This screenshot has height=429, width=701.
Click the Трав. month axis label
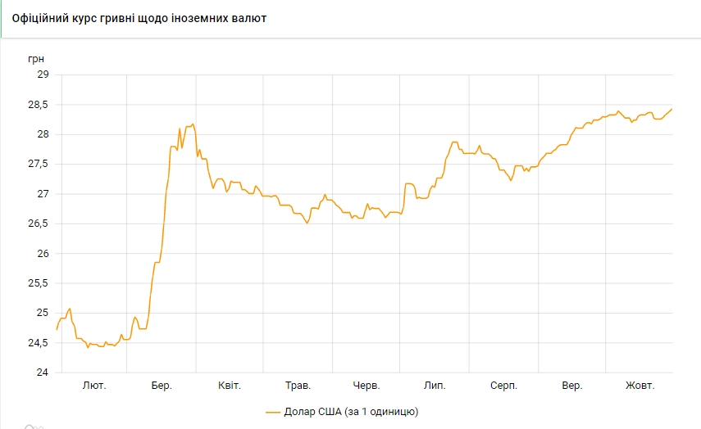pyautogui.click(x=298, y=386)
